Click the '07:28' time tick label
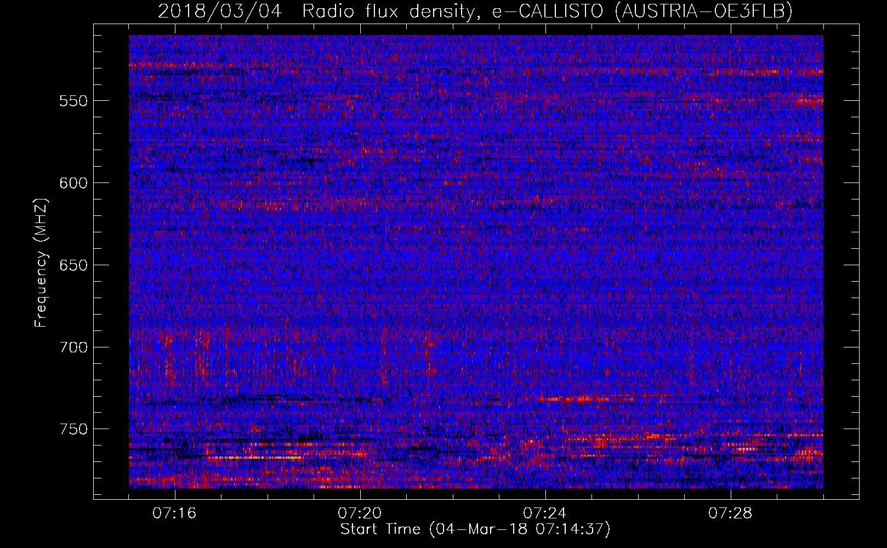This screenshot has height=548, width=887. pyautogui.click(x=730, y=513)
